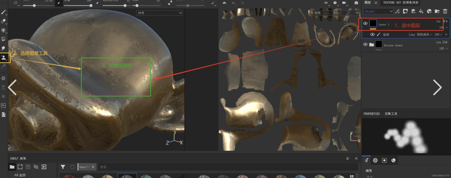
Task: Toggle visibility of the paint effect
Action: (372, 35)
